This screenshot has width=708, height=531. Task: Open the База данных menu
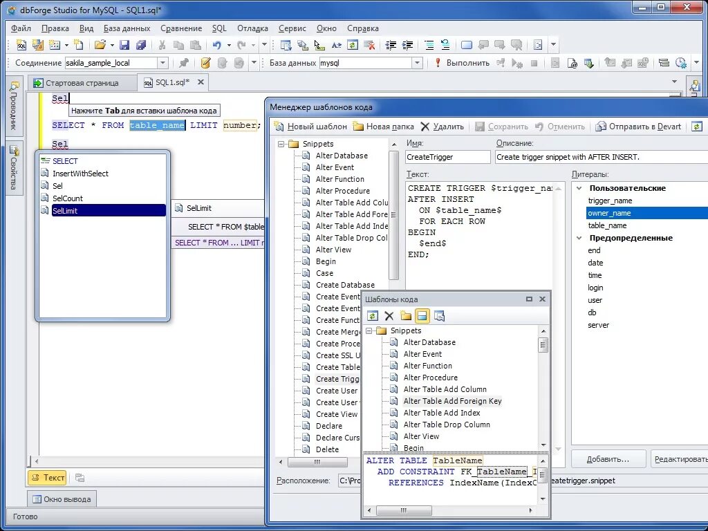click(x=127, y=28)
